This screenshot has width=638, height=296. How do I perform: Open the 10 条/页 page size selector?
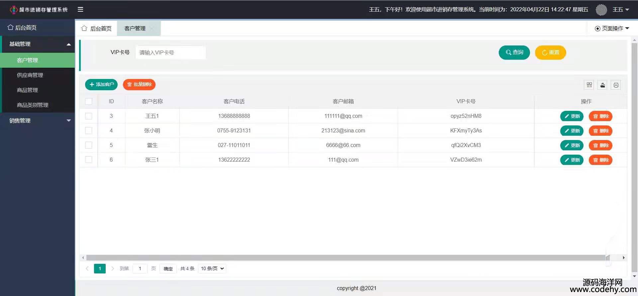point(212,268)
